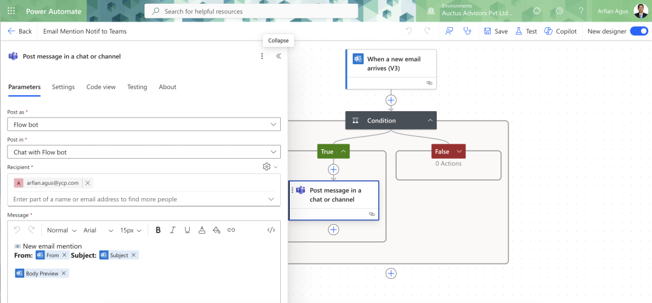Add an action below Post message card
This screenshot has height=303, width=652.
point(334,229)
